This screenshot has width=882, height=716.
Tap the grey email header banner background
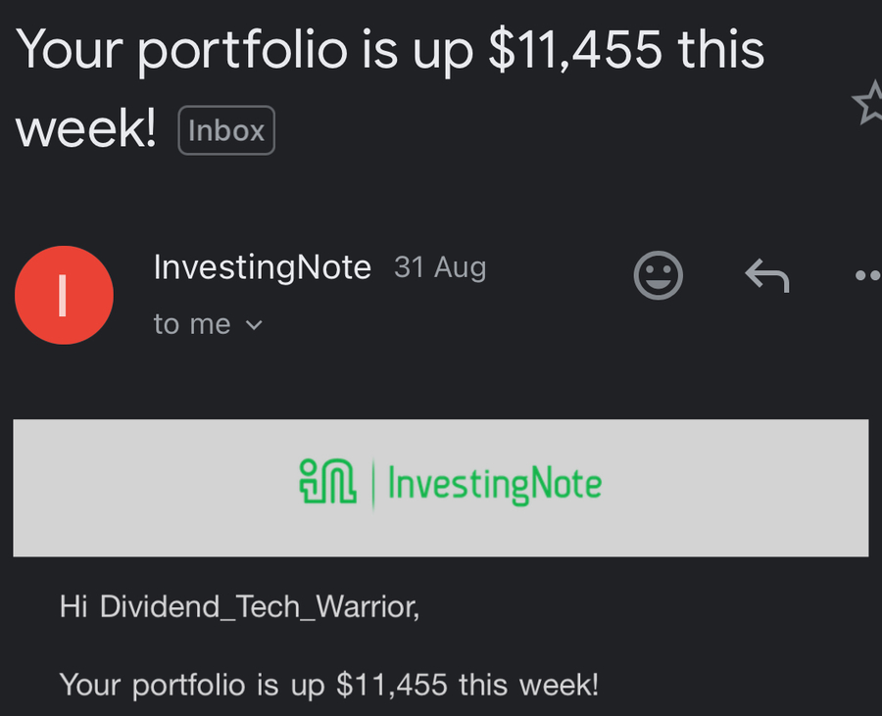coord(441,488)
